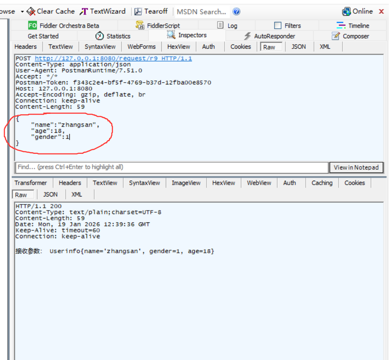Select request TextView inspector tab
Viewport: 389px width, 360px height.
point(61,47)
